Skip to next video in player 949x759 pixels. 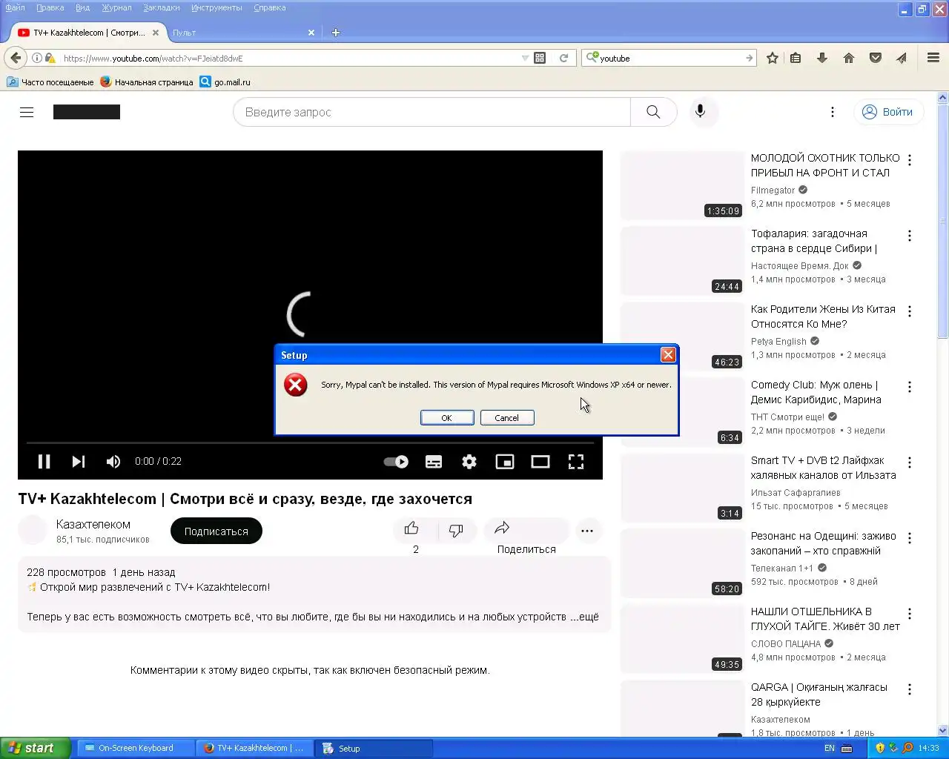tap(79, 462)
